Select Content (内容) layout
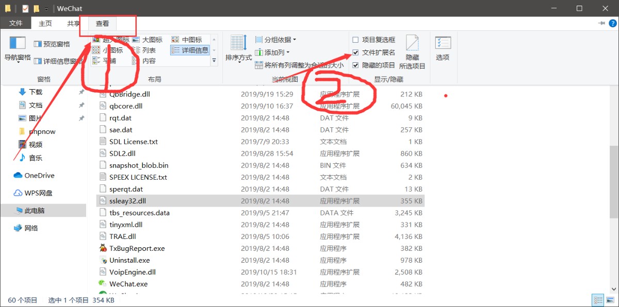 tap(144, 60)
